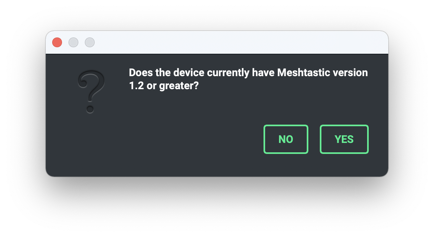Image resolution: width=434 pixels, height=237 pixels.
Task: Confirm the device has Meshtastic 1.2 or greater
Action: click(344, 139)
